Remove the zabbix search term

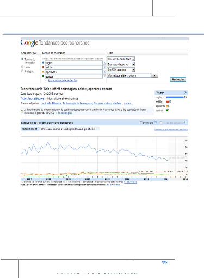pos(104,67)
